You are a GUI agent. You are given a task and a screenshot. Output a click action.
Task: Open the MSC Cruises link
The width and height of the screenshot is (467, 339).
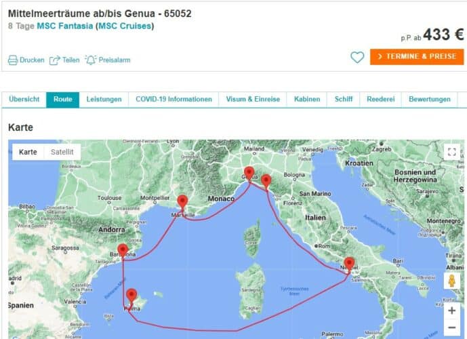point(125,26)
